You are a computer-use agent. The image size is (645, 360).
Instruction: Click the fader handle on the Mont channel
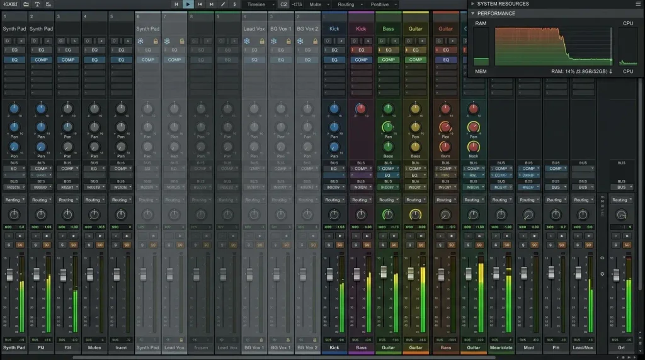[523, 273]
